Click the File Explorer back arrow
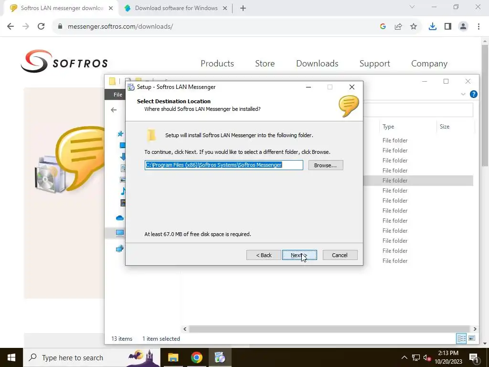This screenshot has height=367, width=489. [114, 110]
